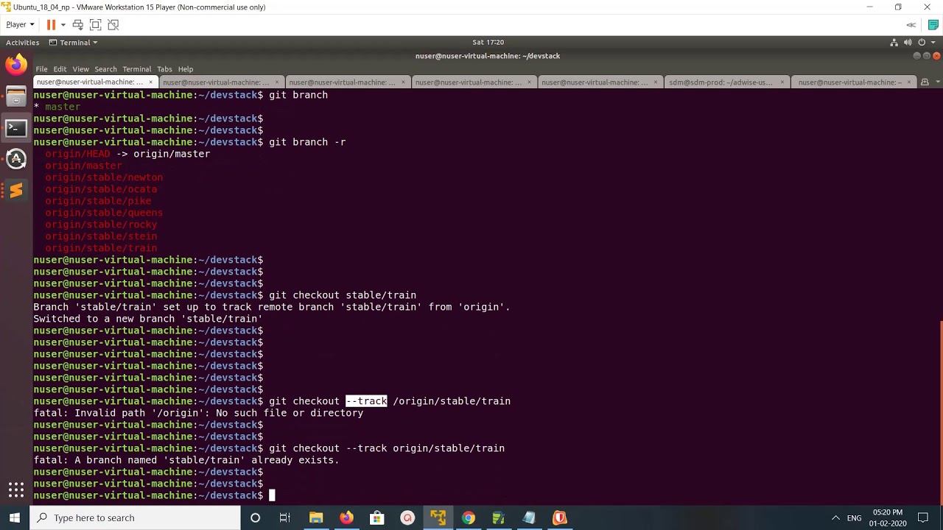943x530 pixels.
Task: Open the Search menu in terminal
Action: [x=105, y=69]
